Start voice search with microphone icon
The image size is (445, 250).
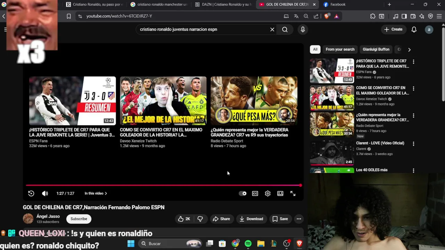click(303, 30)
